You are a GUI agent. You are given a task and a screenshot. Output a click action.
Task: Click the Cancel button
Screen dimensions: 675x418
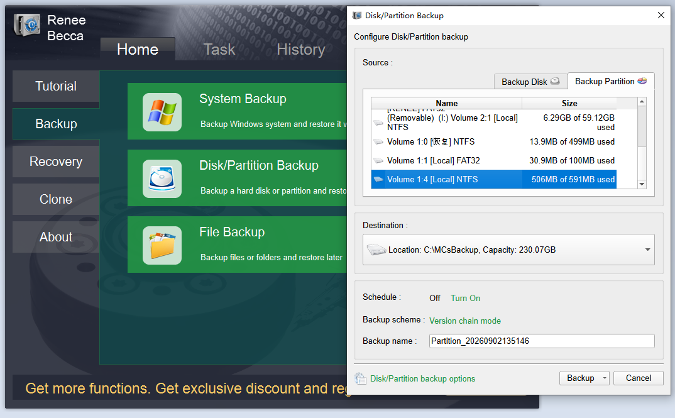pos(639,378)
